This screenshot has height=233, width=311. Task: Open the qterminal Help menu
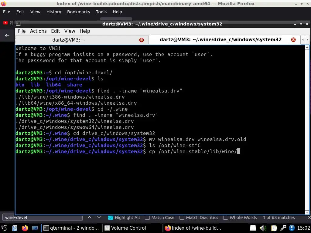tap(85, 31)
